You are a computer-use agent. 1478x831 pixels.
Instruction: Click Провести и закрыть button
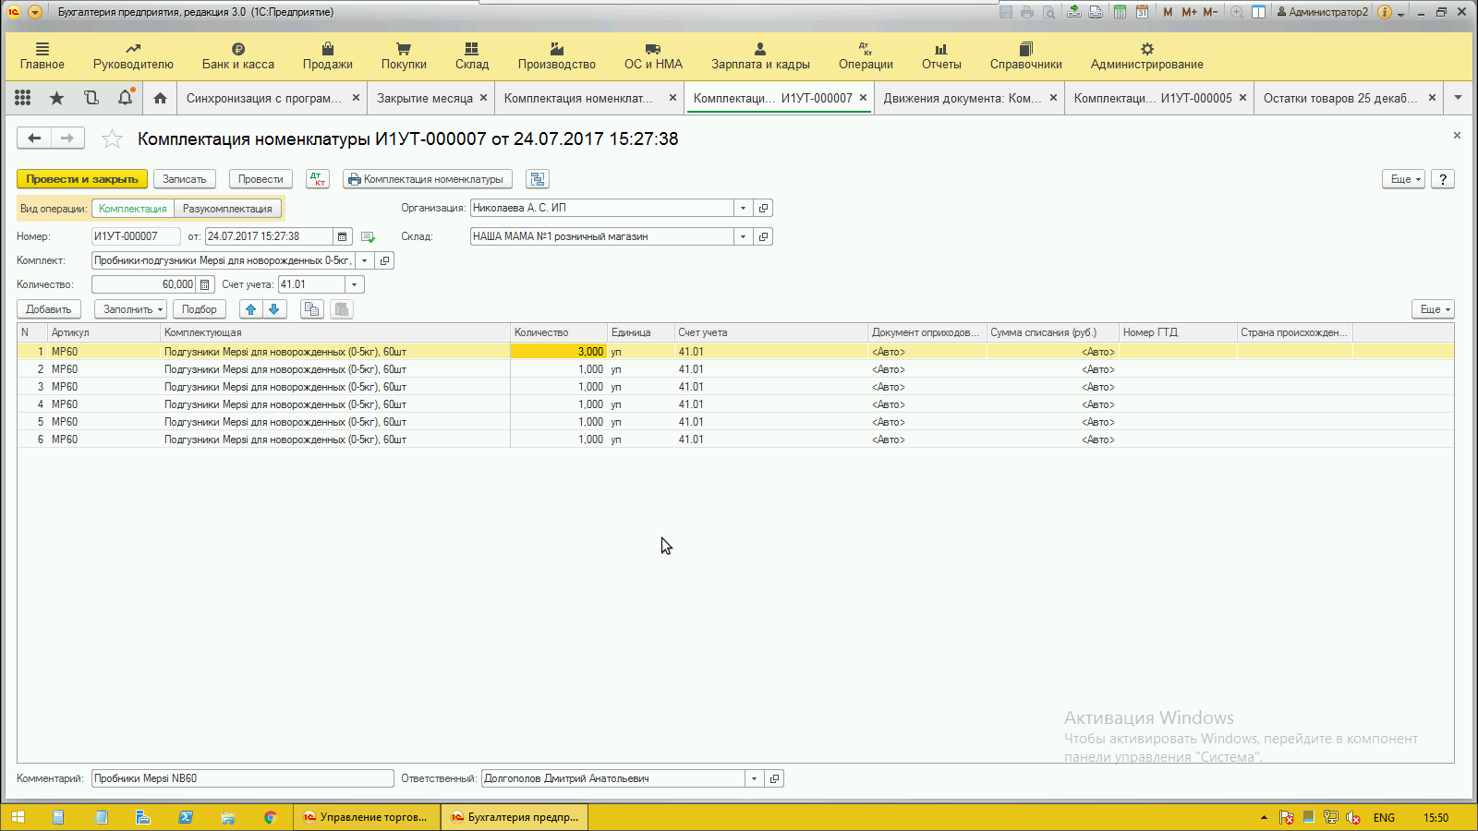82,179
